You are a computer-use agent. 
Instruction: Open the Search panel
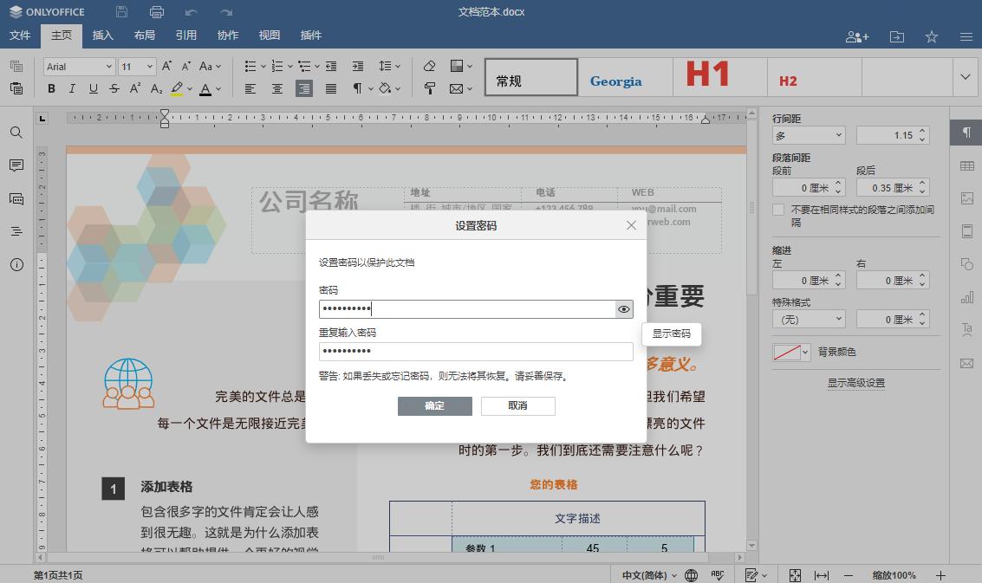coord(16,132)
